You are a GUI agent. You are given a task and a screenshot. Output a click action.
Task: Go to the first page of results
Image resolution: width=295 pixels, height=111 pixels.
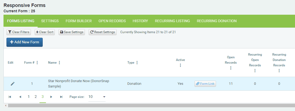(x=10, y=97)
